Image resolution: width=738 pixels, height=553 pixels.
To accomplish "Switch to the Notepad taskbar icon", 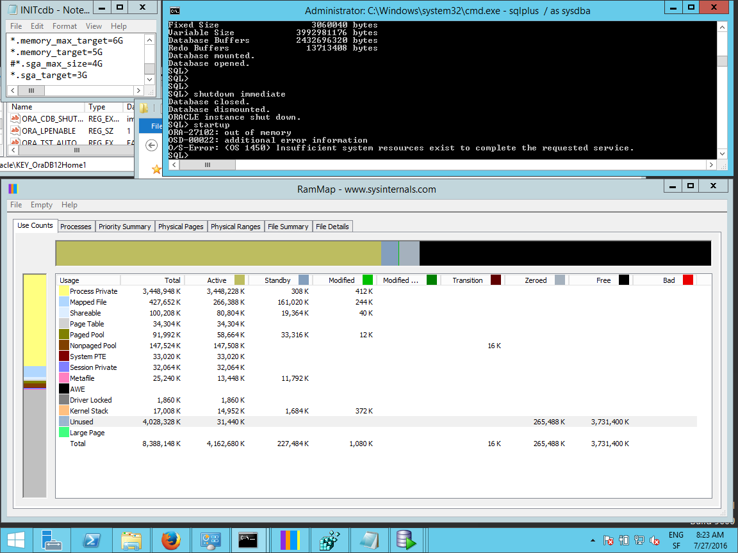I will [369, 540].
